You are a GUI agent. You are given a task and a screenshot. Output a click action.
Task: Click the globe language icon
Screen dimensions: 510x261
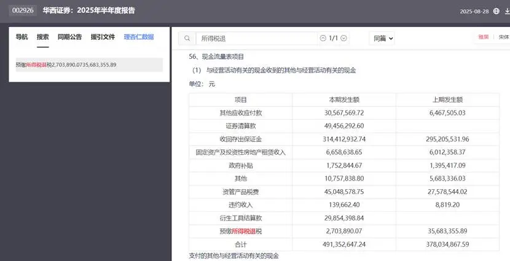click(x=496, y=11)
